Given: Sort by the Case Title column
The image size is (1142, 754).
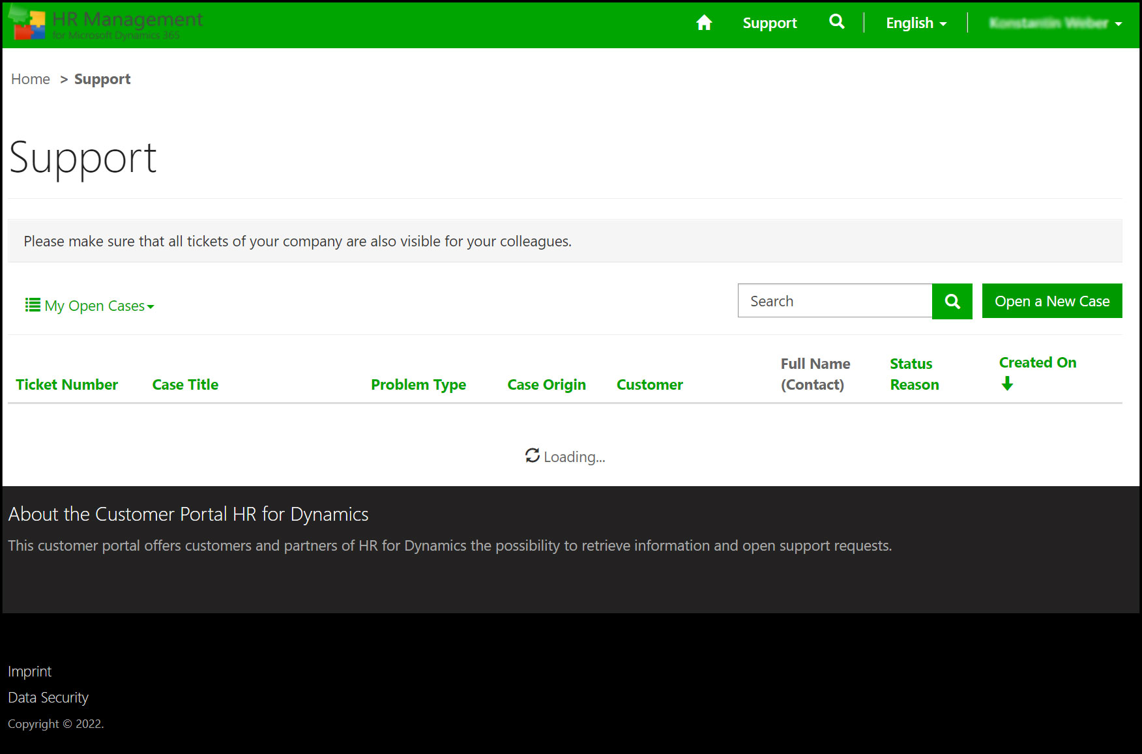Looking at the screenshot, I should [185, 384].
